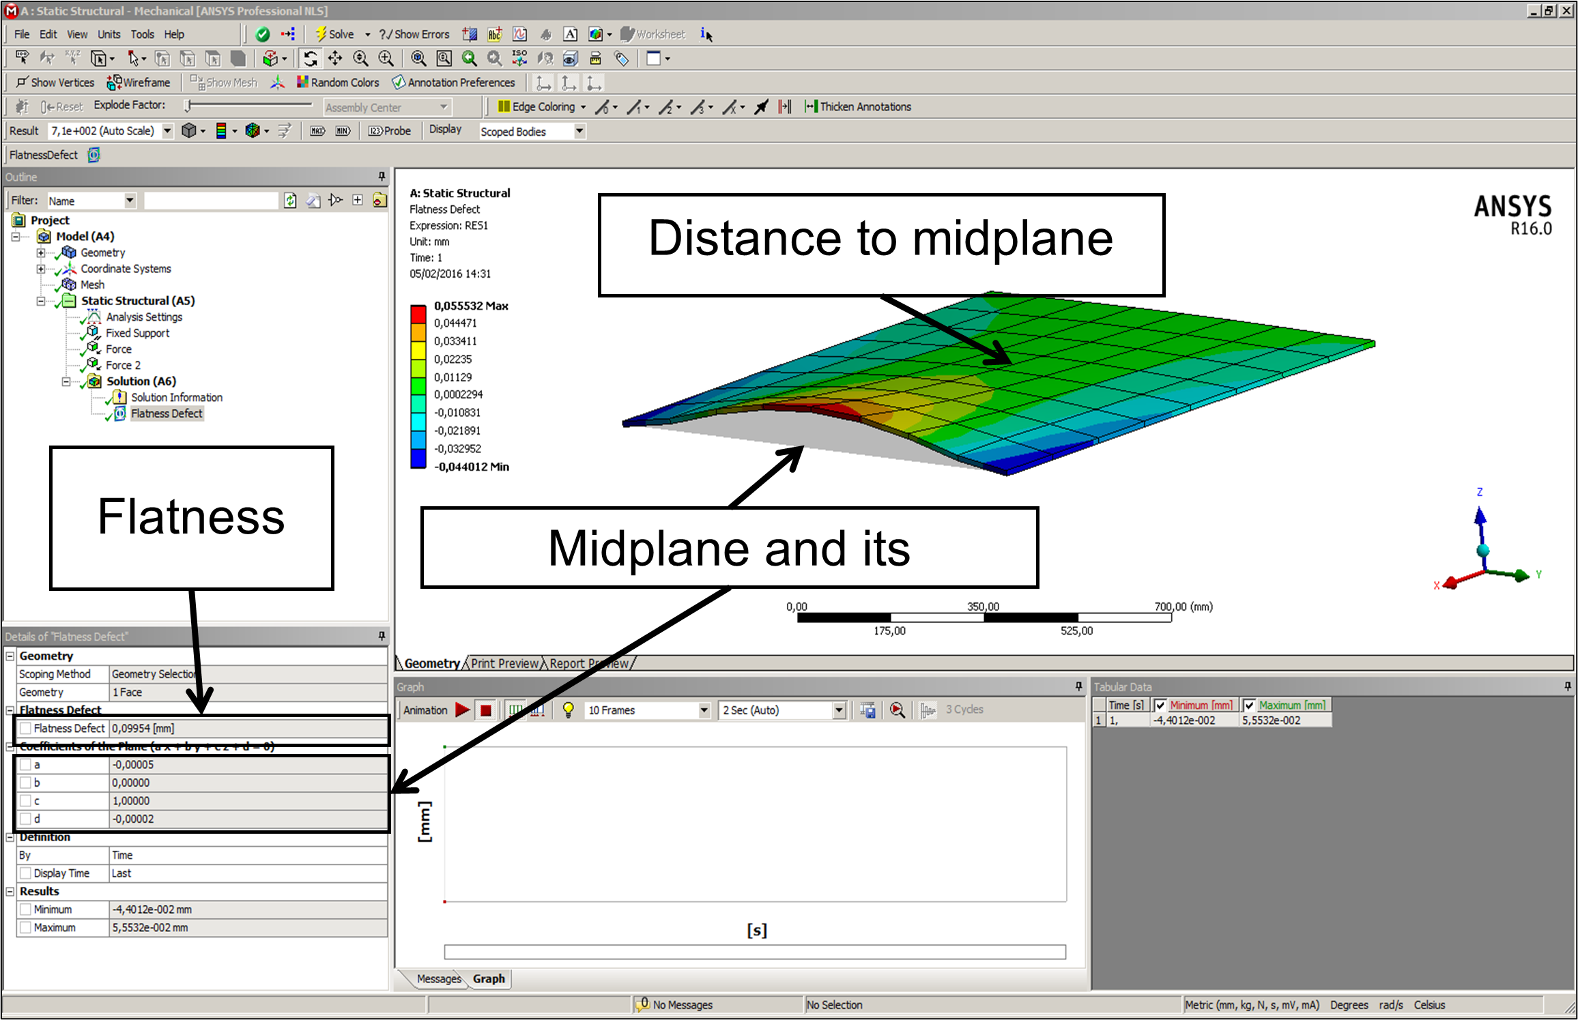
Task: Click Show Vertices toolbar icon
Action: tap(22, 83)
